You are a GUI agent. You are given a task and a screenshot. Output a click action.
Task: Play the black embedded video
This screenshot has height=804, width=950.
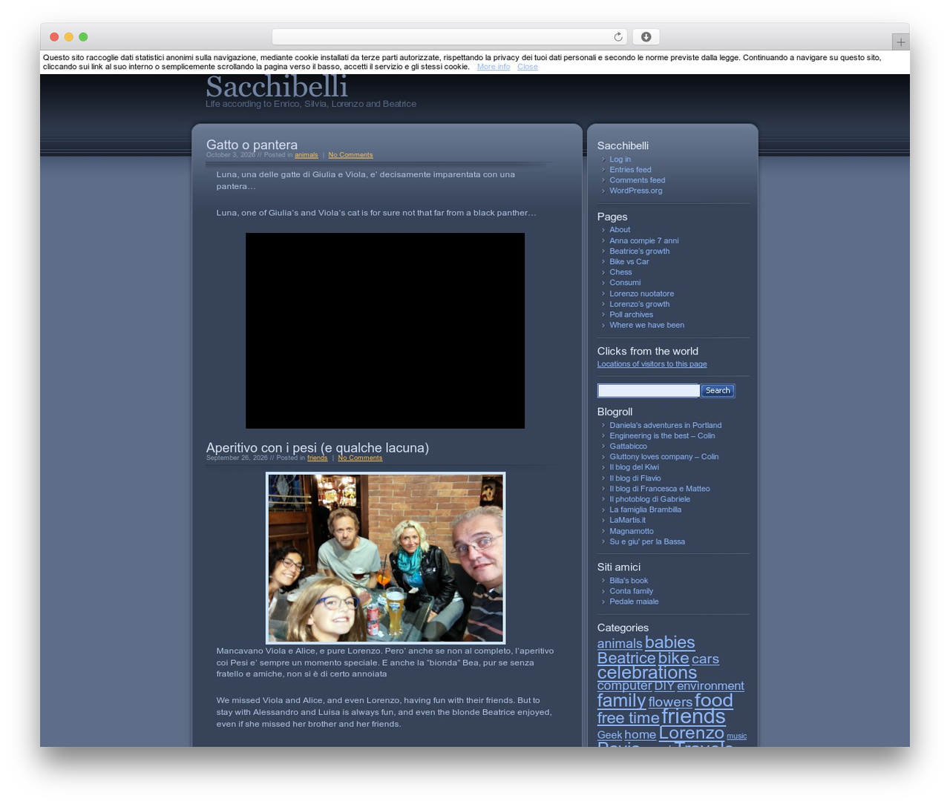coord(385,331)
